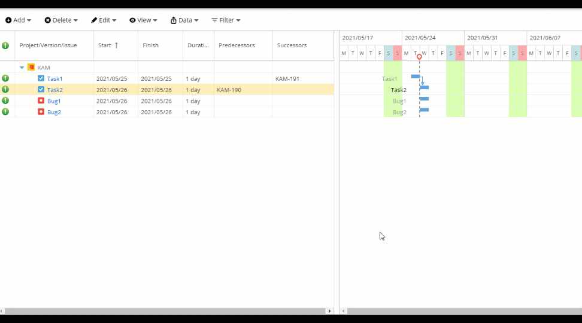The width and height of the screenshot is (582, 323).
Task: Open the Bug1 issue link
Action: click(x=54, y=101)
